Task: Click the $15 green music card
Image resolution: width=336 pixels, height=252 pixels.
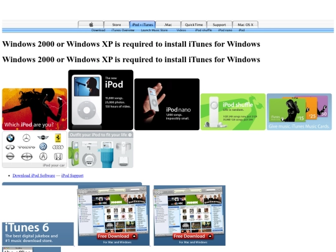Action: [287, 110]
